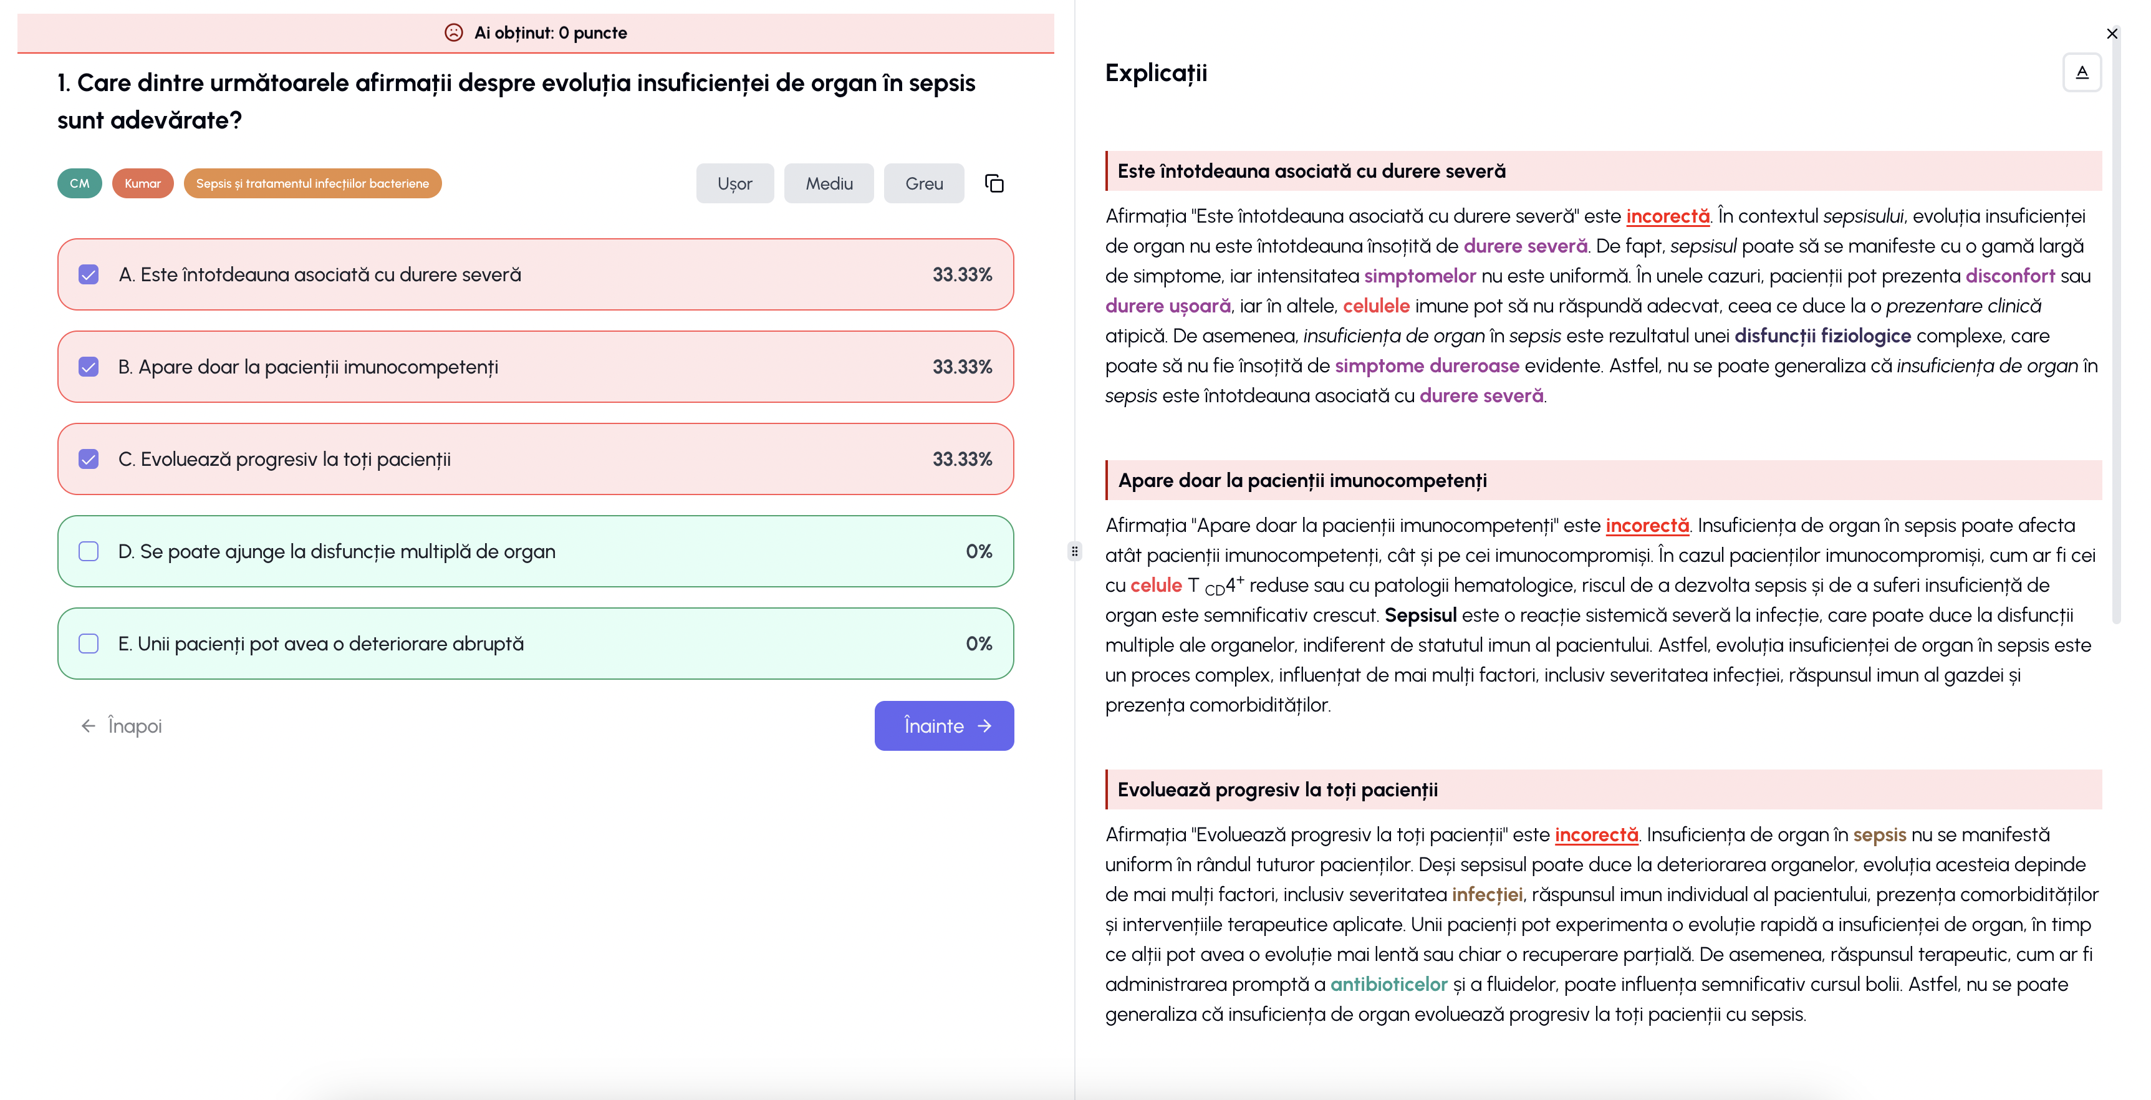Go back with Înapoi
This screenshot has width=2151, height=1100.
(x=122, y=726)
